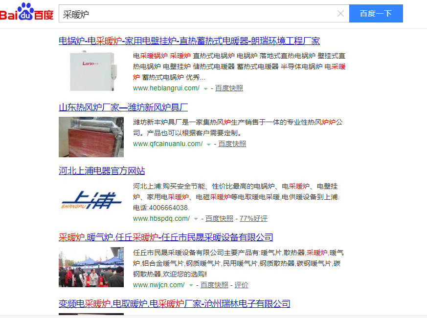Clear the search box with X icon

(341, 14)
